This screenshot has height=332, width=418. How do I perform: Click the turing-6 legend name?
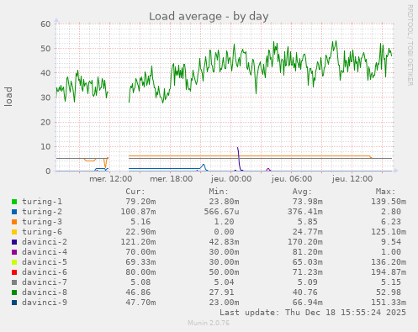pos(42,232)
